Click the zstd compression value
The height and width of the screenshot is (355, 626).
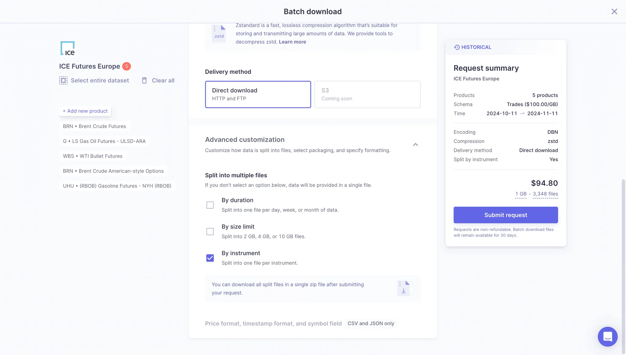553,141
